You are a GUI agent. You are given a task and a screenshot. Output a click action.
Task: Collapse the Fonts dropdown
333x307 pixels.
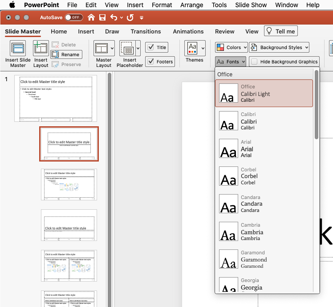coord(231,62)
